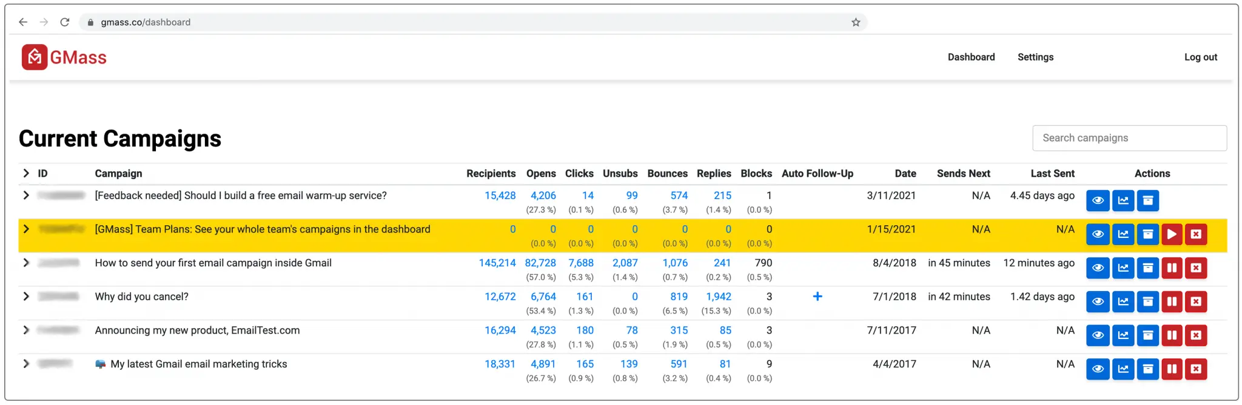
Task: Delete the EmailTest.com announcement campaign
Action: click(x=1196, y=335)
